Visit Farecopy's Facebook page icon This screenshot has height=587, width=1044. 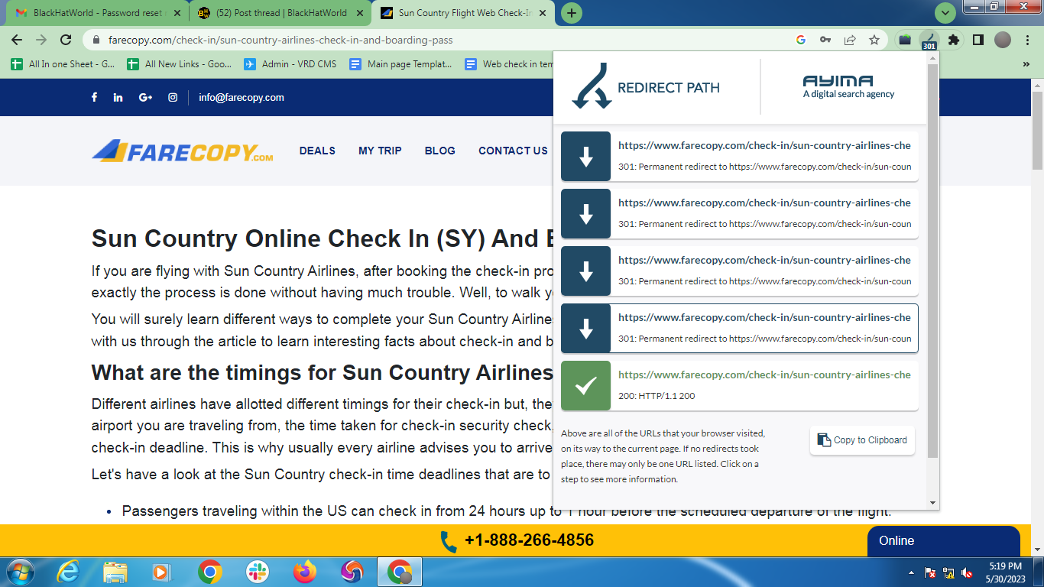(x=95, y=97)
